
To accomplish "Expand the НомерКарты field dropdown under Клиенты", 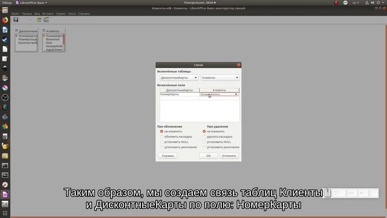I will 236,94.
